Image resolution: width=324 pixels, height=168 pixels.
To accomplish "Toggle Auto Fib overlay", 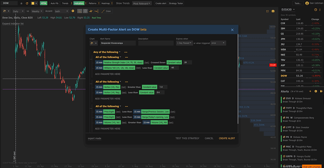I will tap(55, 3).
